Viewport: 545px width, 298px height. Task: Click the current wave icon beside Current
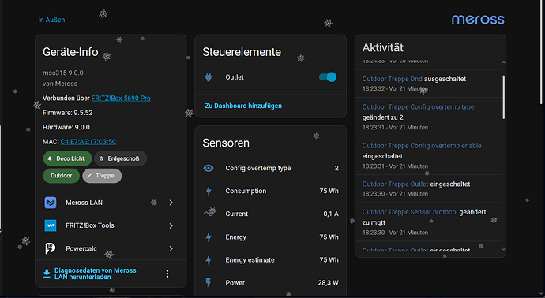click(x=209, y=213)
